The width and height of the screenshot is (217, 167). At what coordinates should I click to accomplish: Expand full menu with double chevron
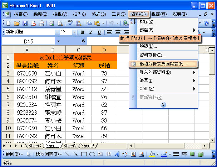163,105
